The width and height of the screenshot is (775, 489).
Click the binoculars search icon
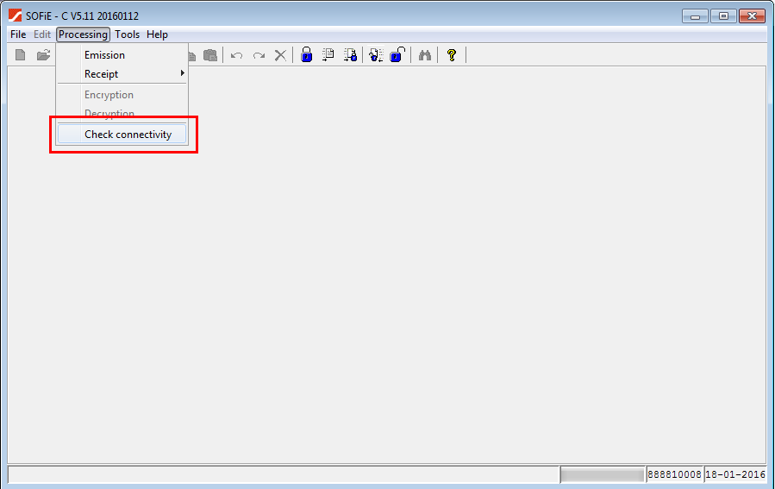click(424, 55)
